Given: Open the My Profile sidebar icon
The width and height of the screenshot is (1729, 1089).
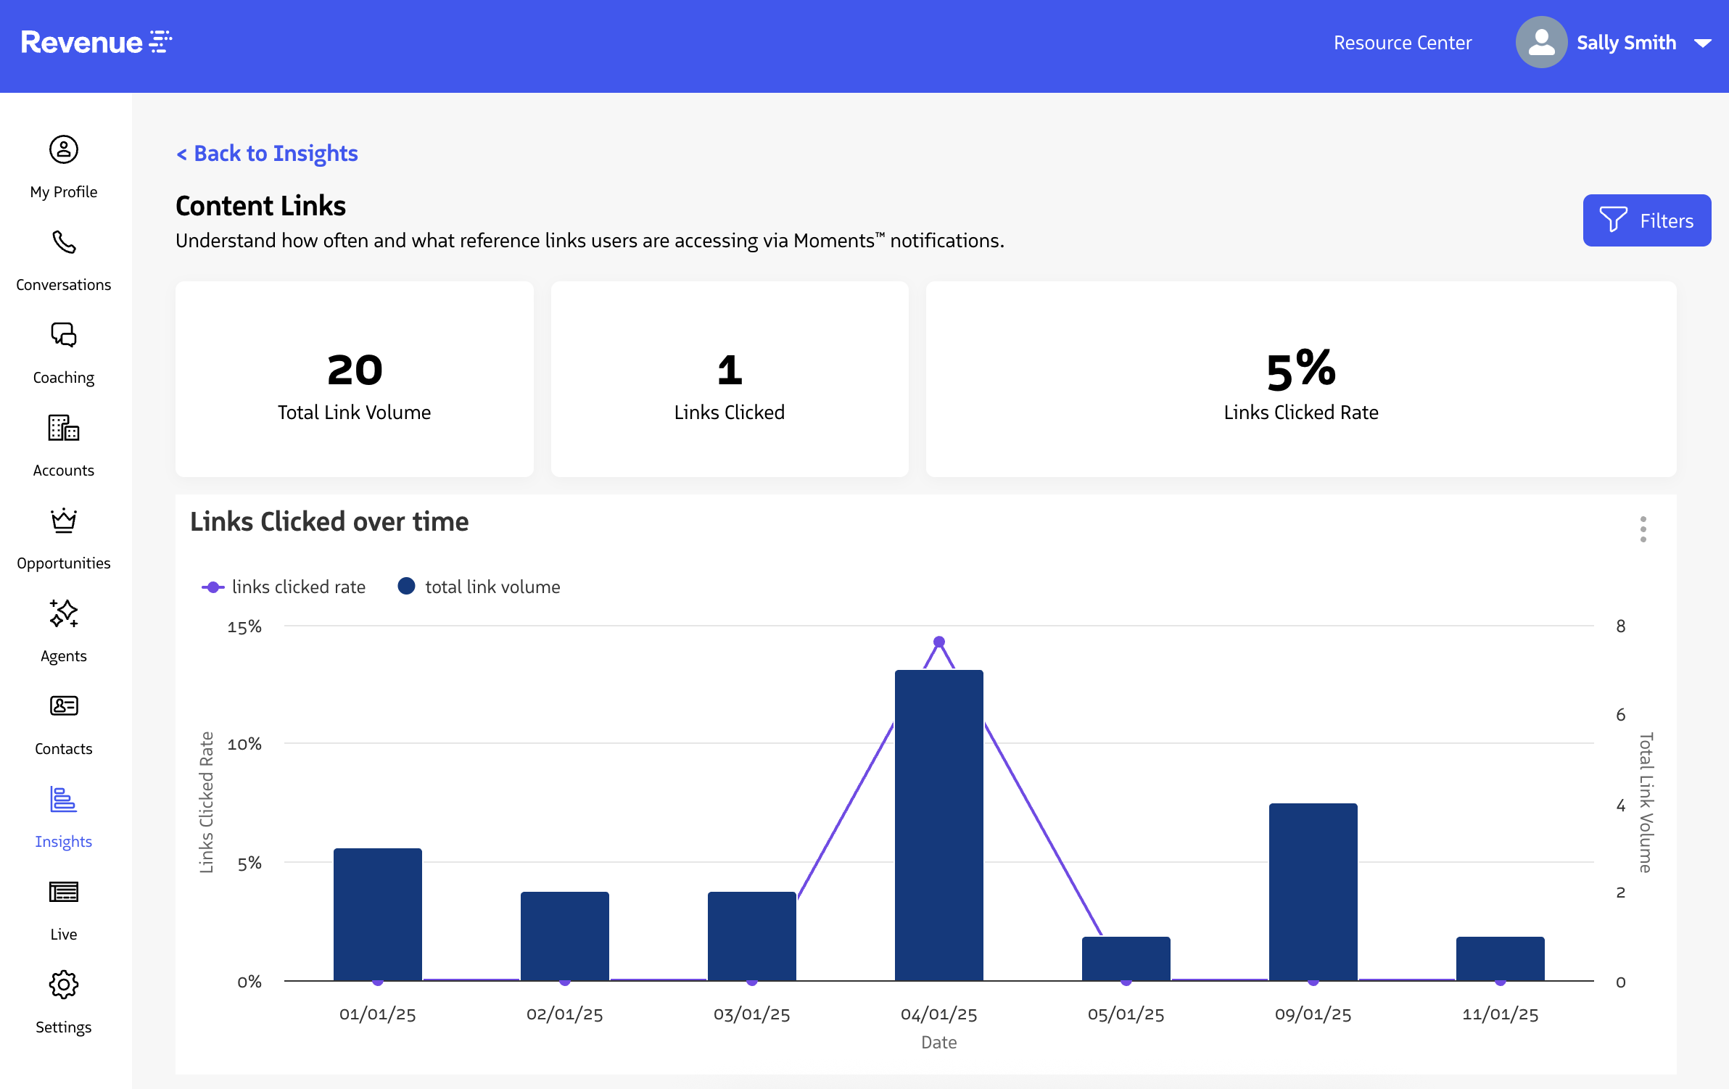Looking at the screenshot, I should [x=64, y=150].
